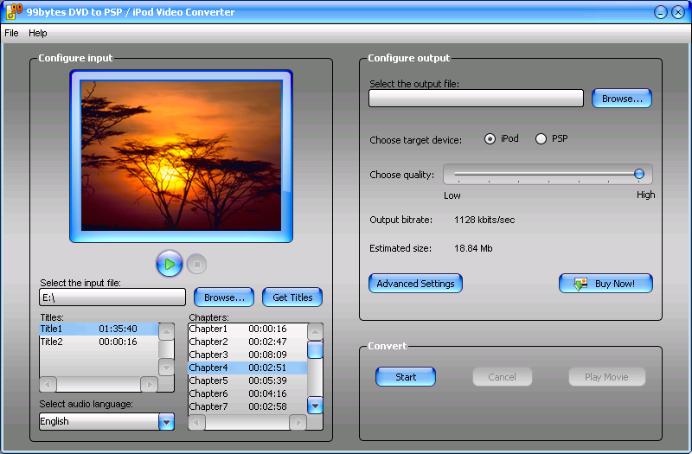Click the quality slider handle
The height and width of the screenshot is (454, 692).
click(x=639, y=174)
